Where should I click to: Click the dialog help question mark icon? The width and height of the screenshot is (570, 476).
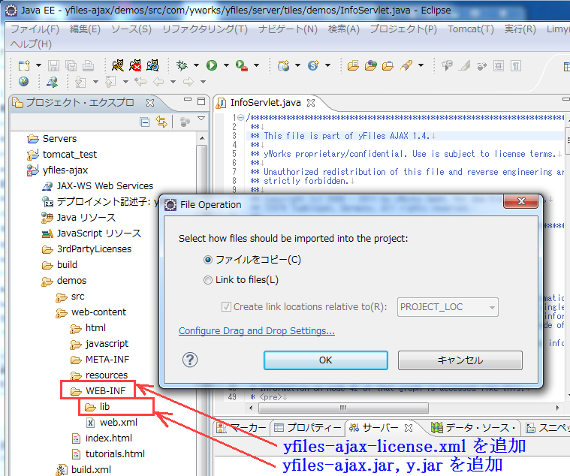(x=188, y=360)
